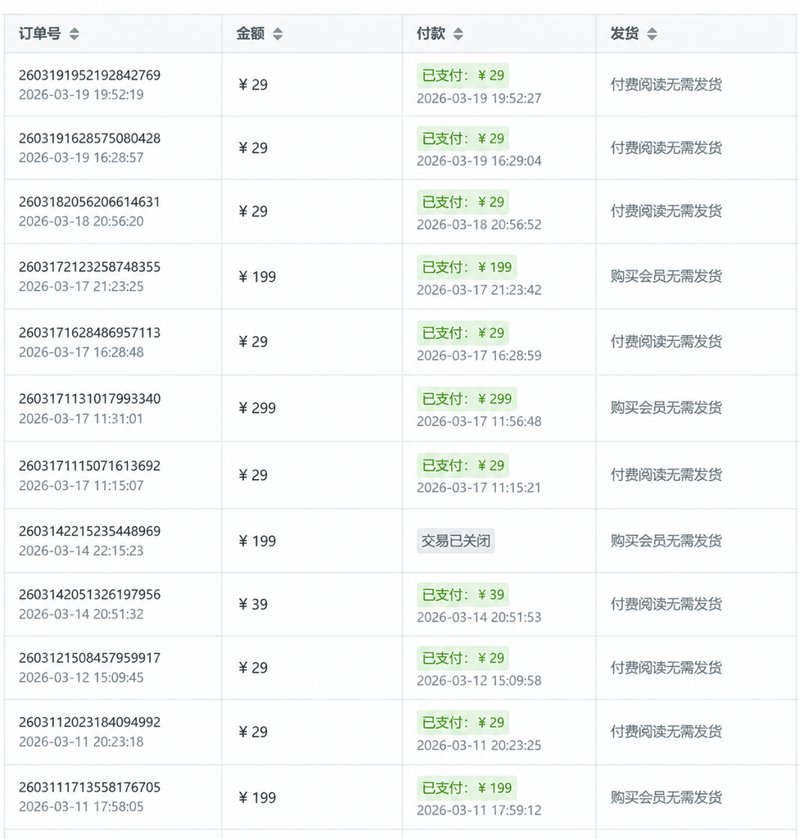Click 已支付 ¥29 badge paid at 15:09:58
This screenshot has width=799, height=839.
[463, 658]
